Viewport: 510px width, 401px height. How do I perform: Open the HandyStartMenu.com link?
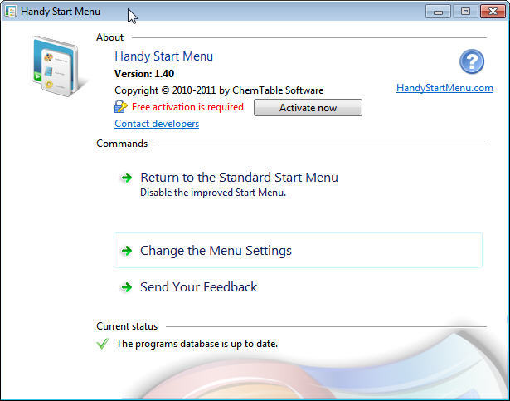pyautogui.click(x=444, y=88)
